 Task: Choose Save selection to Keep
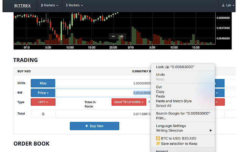183,144
